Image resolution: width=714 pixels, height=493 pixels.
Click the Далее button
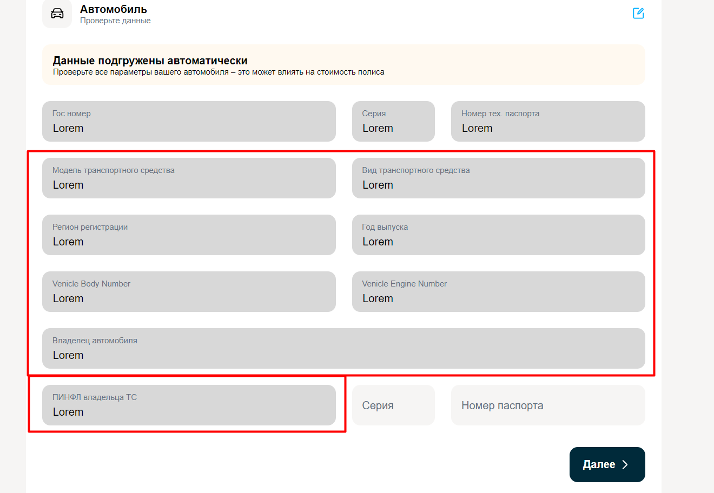607,464
